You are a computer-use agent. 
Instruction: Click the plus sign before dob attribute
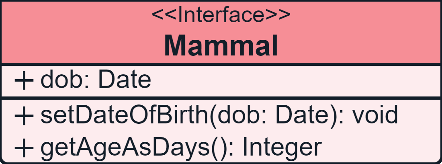pos(24,81)
